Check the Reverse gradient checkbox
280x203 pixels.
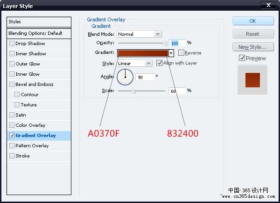[x=181, y=53]
